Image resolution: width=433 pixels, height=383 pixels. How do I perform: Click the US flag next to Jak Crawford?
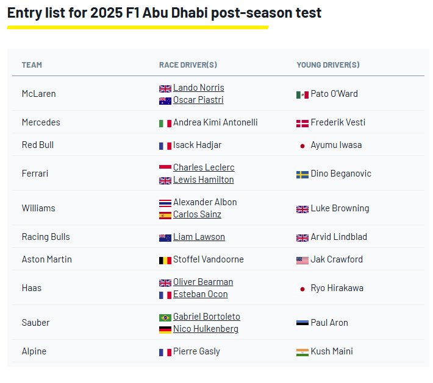coord(302,260)
